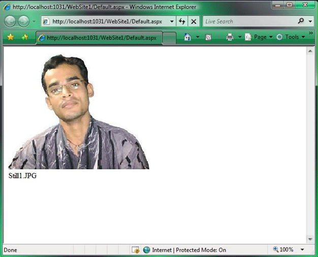
Task: Click the privacy report status bar icon
Action: pyautogui.click(x=135, y=250)
